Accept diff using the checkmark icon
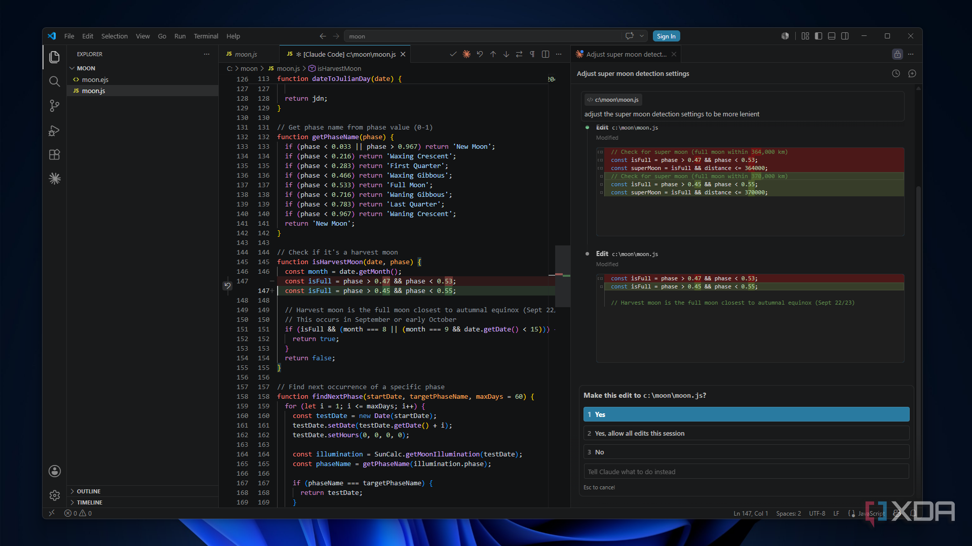 coord(453,54)
